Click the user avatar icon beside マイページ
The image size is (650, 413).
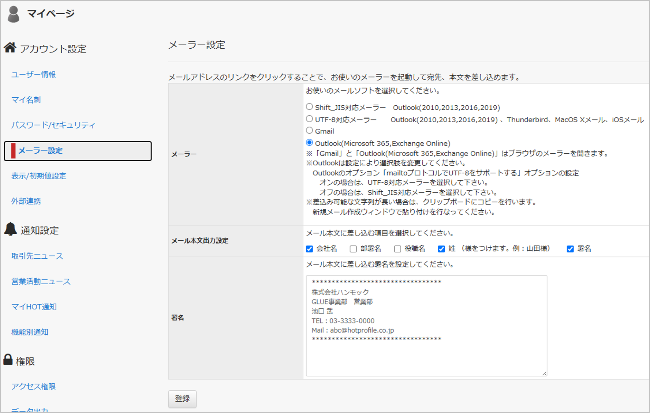tap(14, 14)
